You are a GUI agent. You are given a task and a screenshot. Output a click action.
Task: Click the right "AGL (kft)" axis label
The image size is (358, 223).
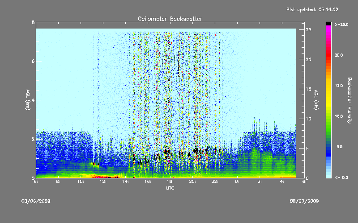click(316, 100)
